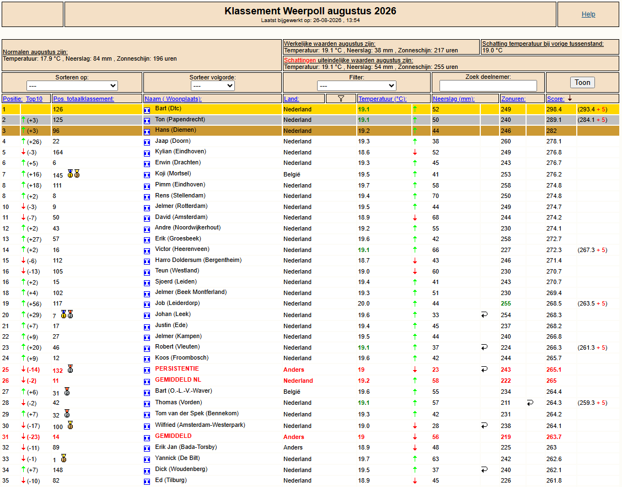The height and width of the screenshot is (487, 622).
Task: Expand the Sorteer volgorde dropdown
Action: (x=213, y=85)
